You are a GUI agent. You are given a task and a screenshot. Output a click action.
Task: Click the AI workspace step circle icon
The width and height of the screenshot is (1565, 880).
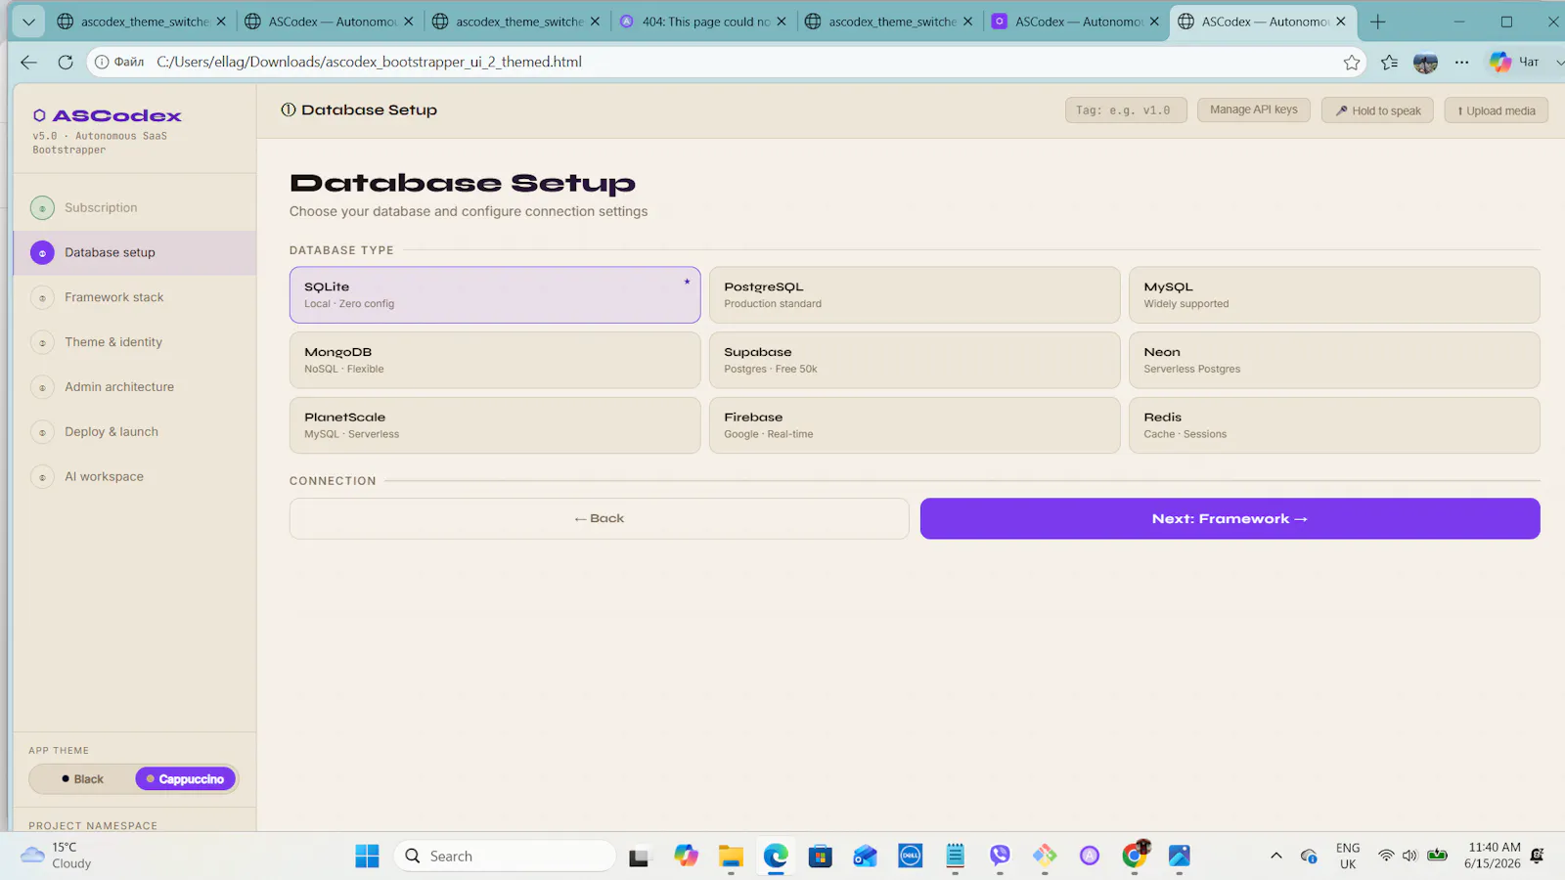coord(42,477)
